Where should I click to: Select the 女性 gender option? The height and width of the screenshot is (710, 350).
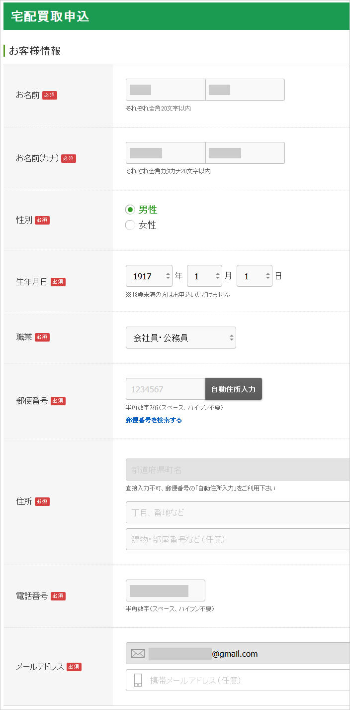coord(130,225)
